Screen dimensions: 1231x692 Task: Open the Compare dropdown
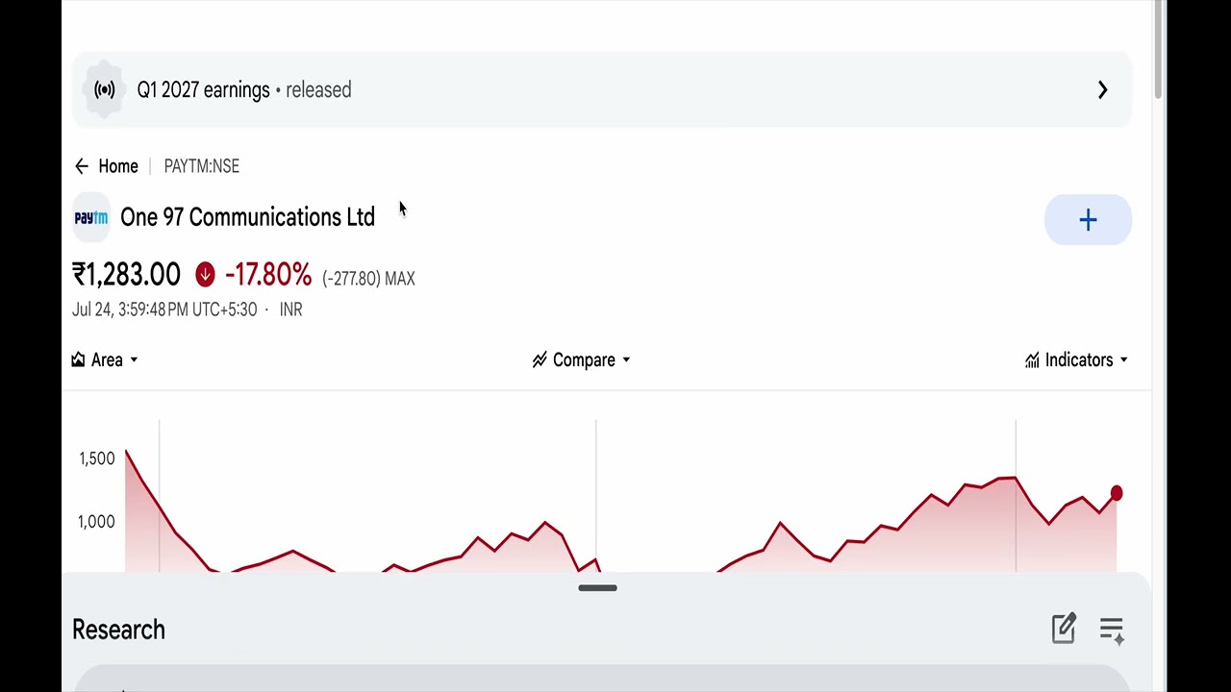pyautogui.click(x=582, y=359)
